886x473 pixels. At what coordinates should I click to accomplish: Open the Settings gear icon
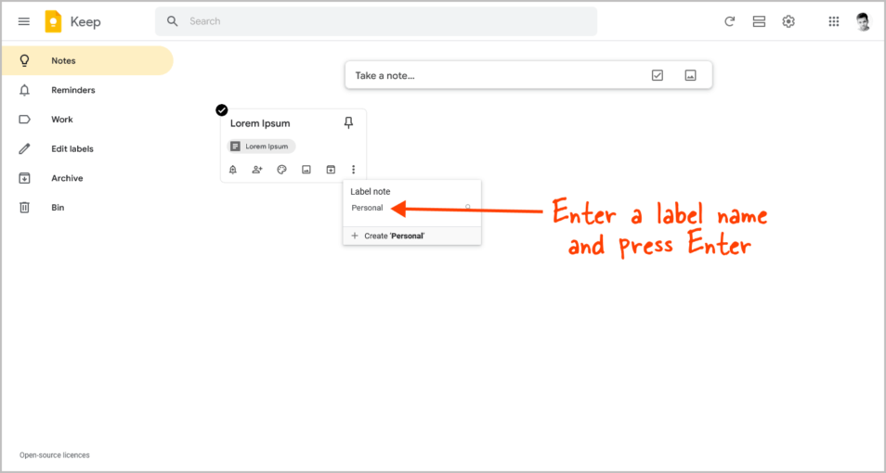pos(788,21)
